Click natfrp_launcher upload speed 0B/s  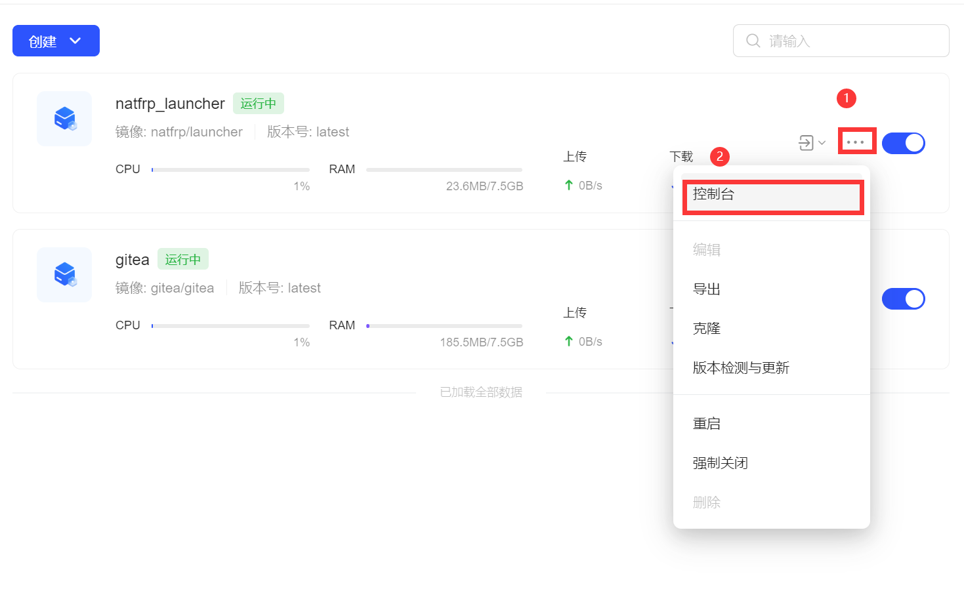[x=591, y=186]
